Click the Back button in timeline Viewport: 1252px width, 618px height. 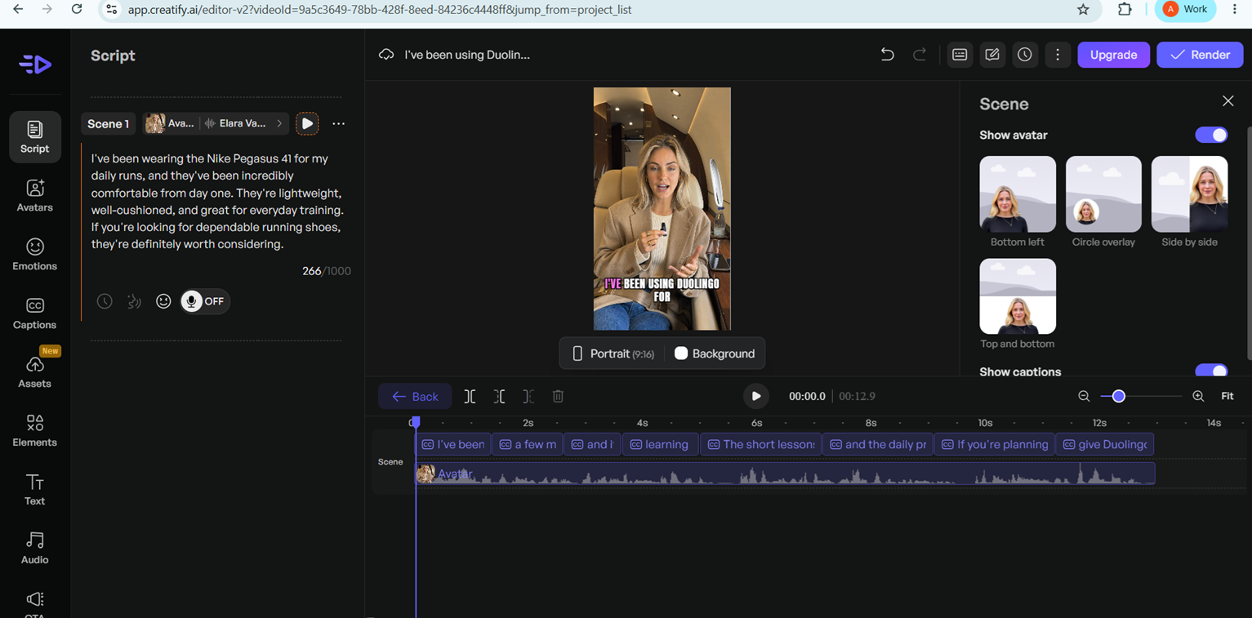click(x=415, y=397)
